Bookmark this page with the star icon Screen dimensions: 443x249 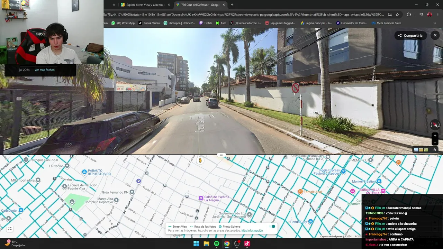click(397, 15)
